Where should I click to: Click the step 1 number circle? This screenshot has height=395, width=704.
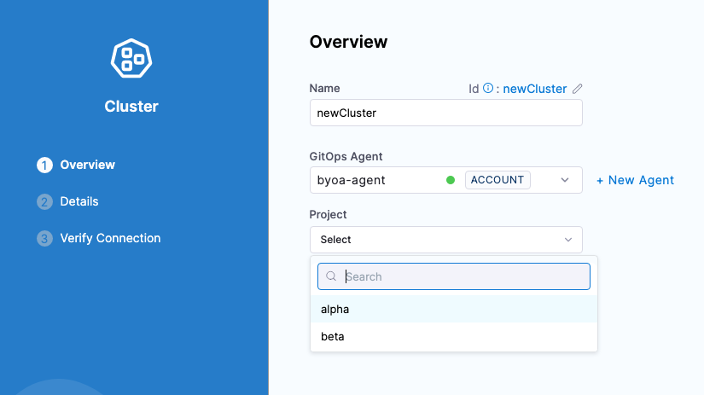44,166
